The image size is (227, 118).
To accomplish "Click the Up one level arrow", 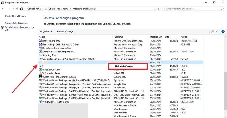I will [x=17, y=9].
